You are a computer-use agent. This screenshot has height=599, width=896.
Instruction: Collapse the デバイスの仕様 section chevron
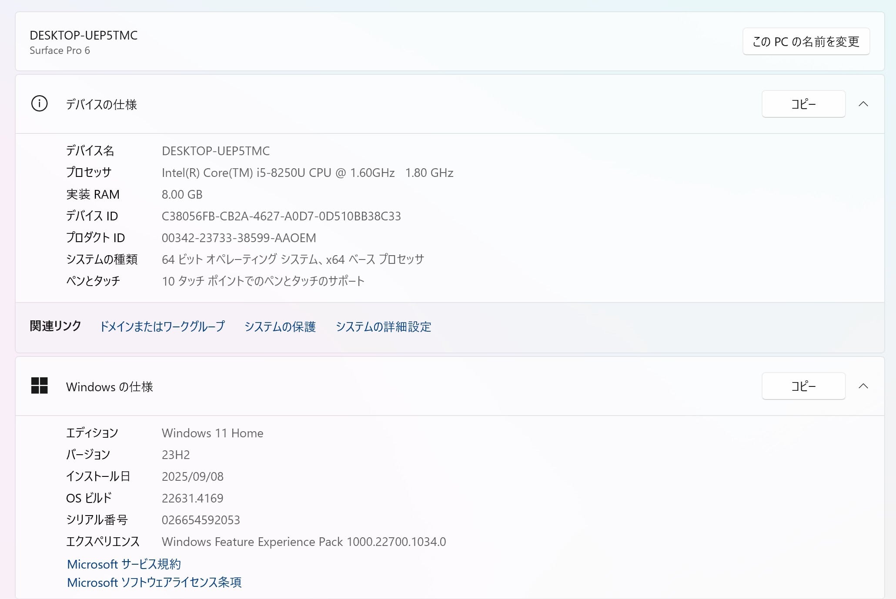click(863, 104)
